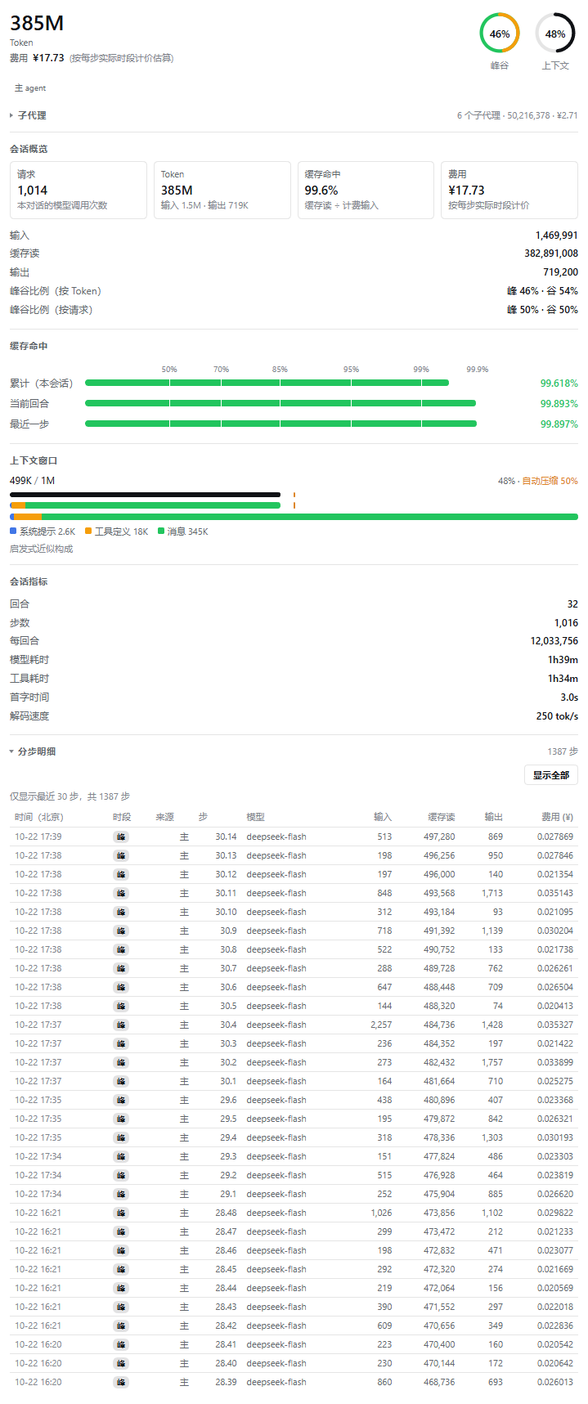Click the 1h39m model time value
588x1404 pixels.
563,659
